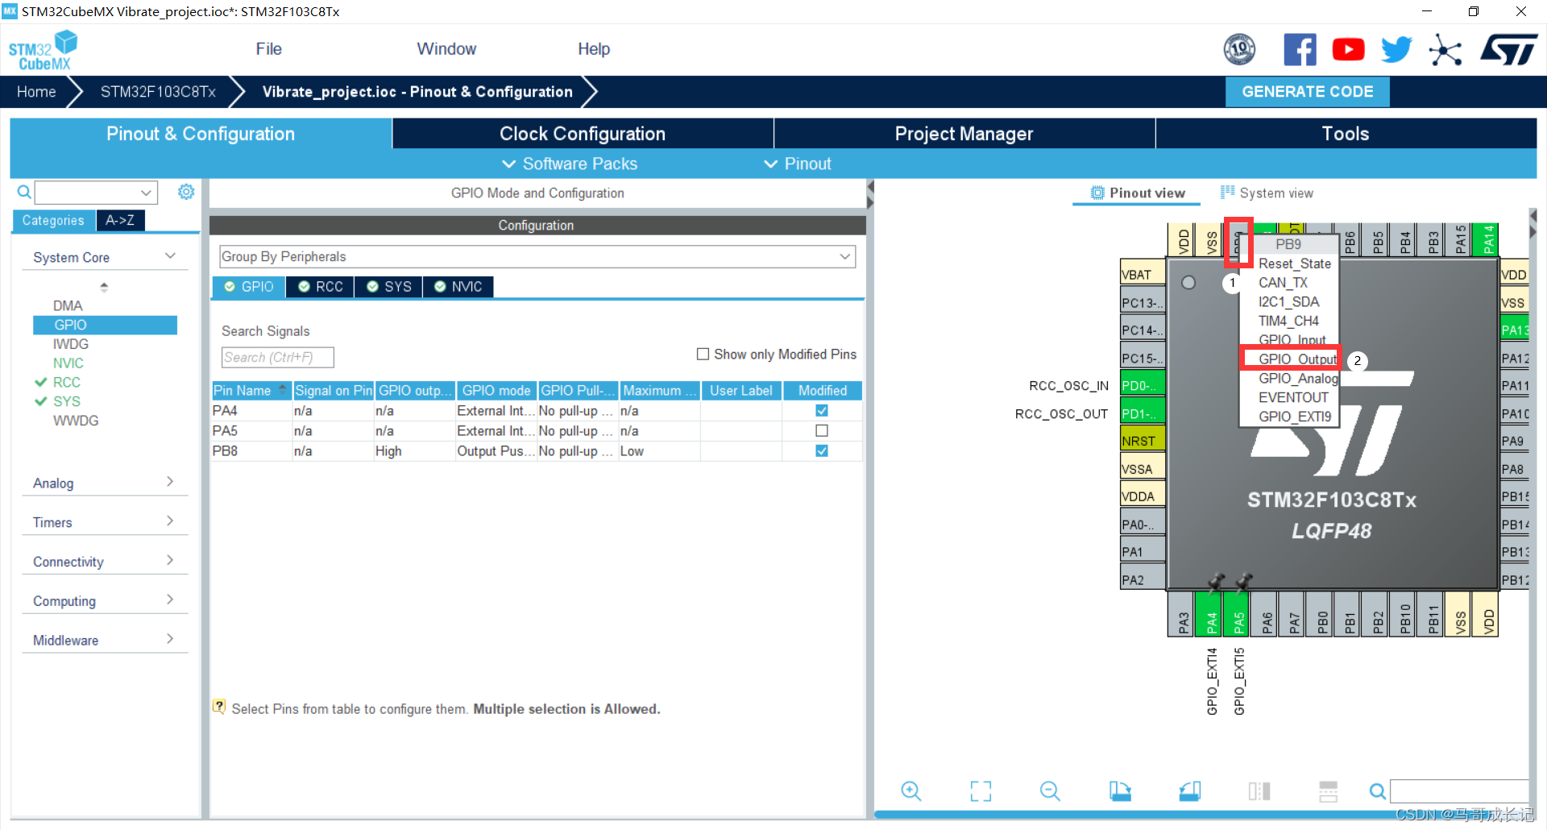Click the search magnifier in left panel

pyautogui.click(x=24, y=192)
